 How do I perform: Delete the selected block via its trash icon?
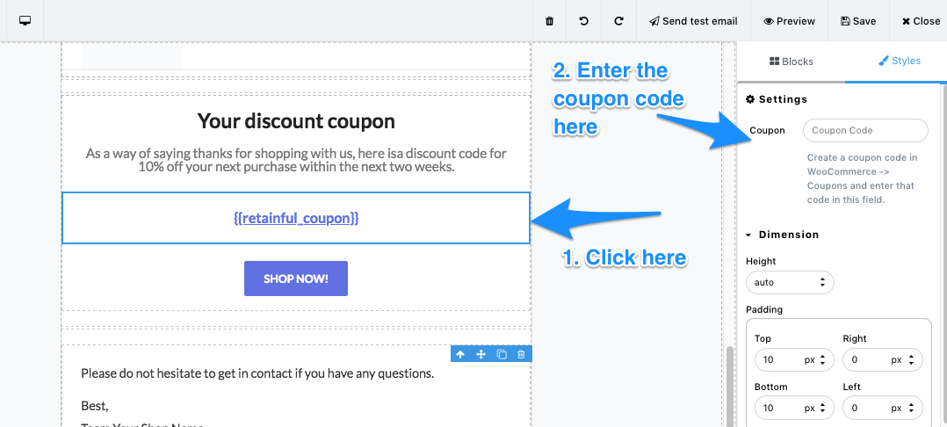(x=522, y=354)
